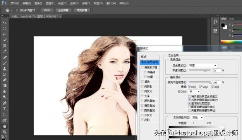Viewport: 242px width, 140px height.
Task: Open the 文件(F) menu
Action: pos(15,3)
